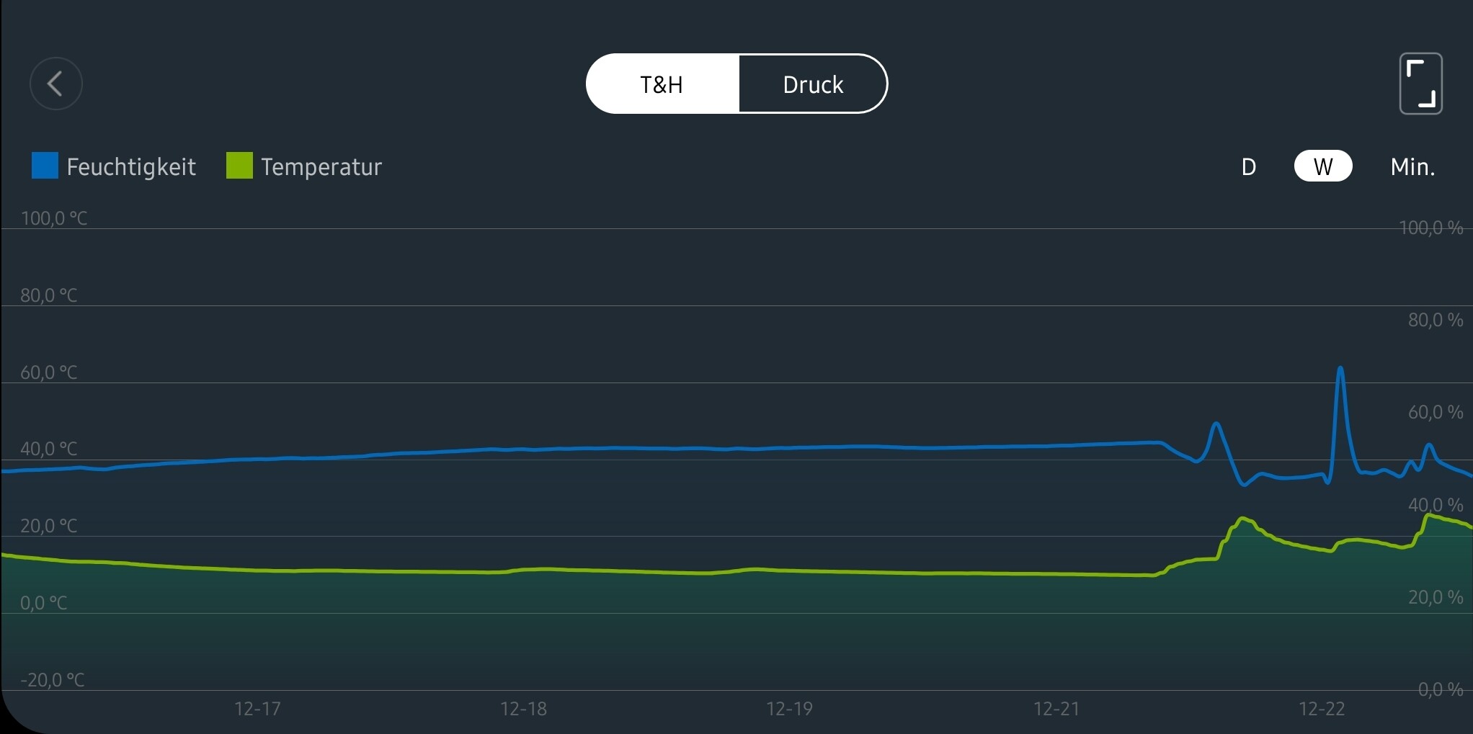Click the green Temperatur legend swatch
The image size is (1473, 734).
(239, 166)
